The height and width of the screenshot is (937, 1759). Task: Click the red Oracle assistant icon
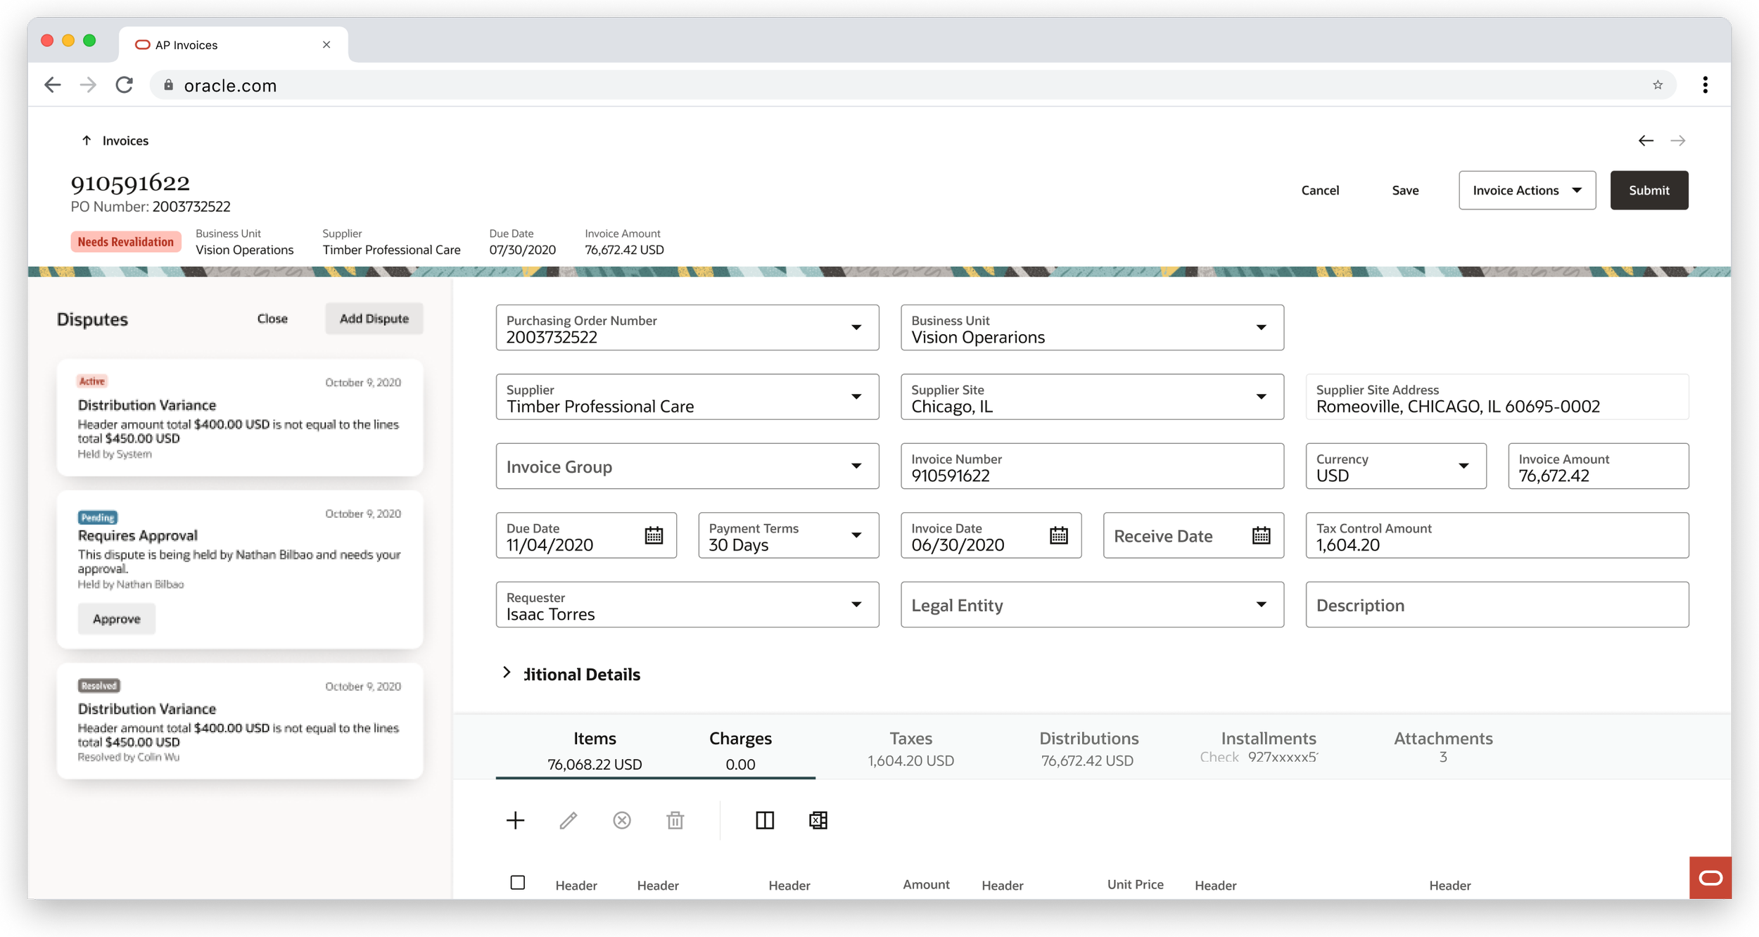[1710, 878]
